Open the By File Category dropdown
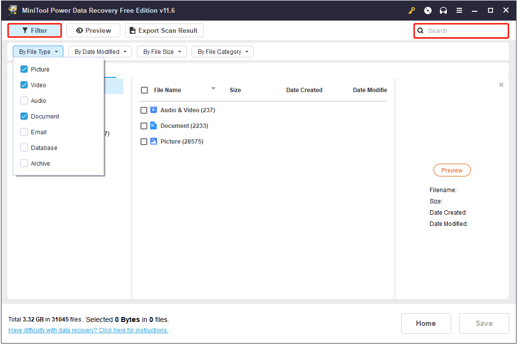 [222, 52]
